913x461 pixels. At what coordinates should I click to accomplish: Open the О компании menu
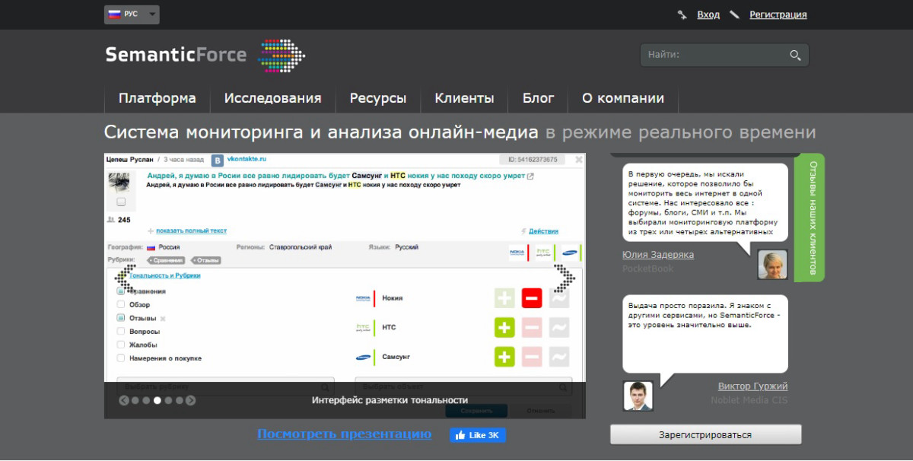pos(623,98)
